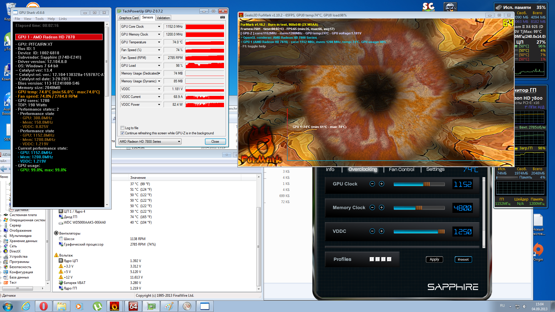Click the GPU Clock slider bar
Screen dimensions: 555x312
click(419, 184)
